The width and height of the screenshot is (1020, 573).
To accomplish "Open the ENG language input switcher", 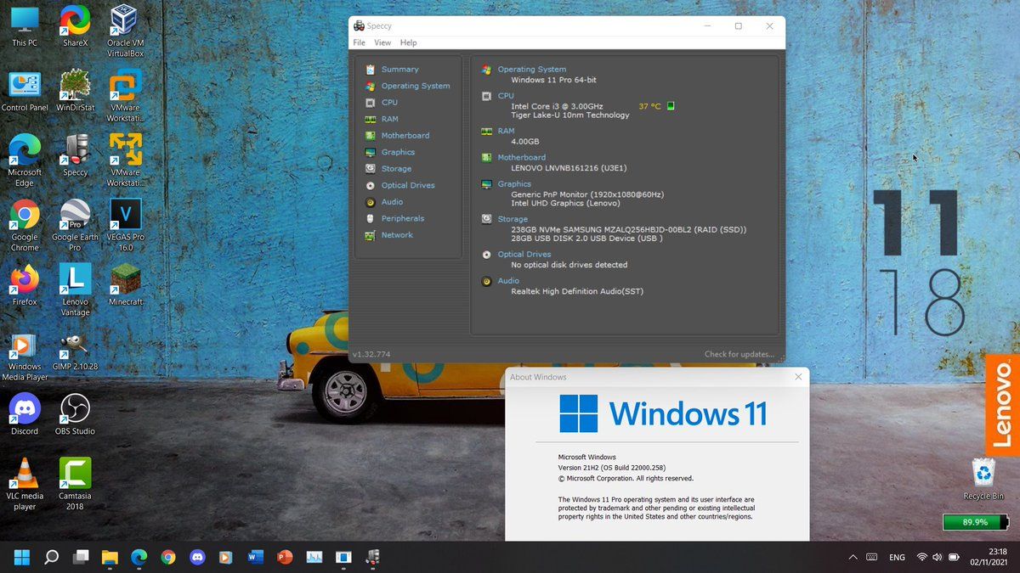I will tap(897, 558).
